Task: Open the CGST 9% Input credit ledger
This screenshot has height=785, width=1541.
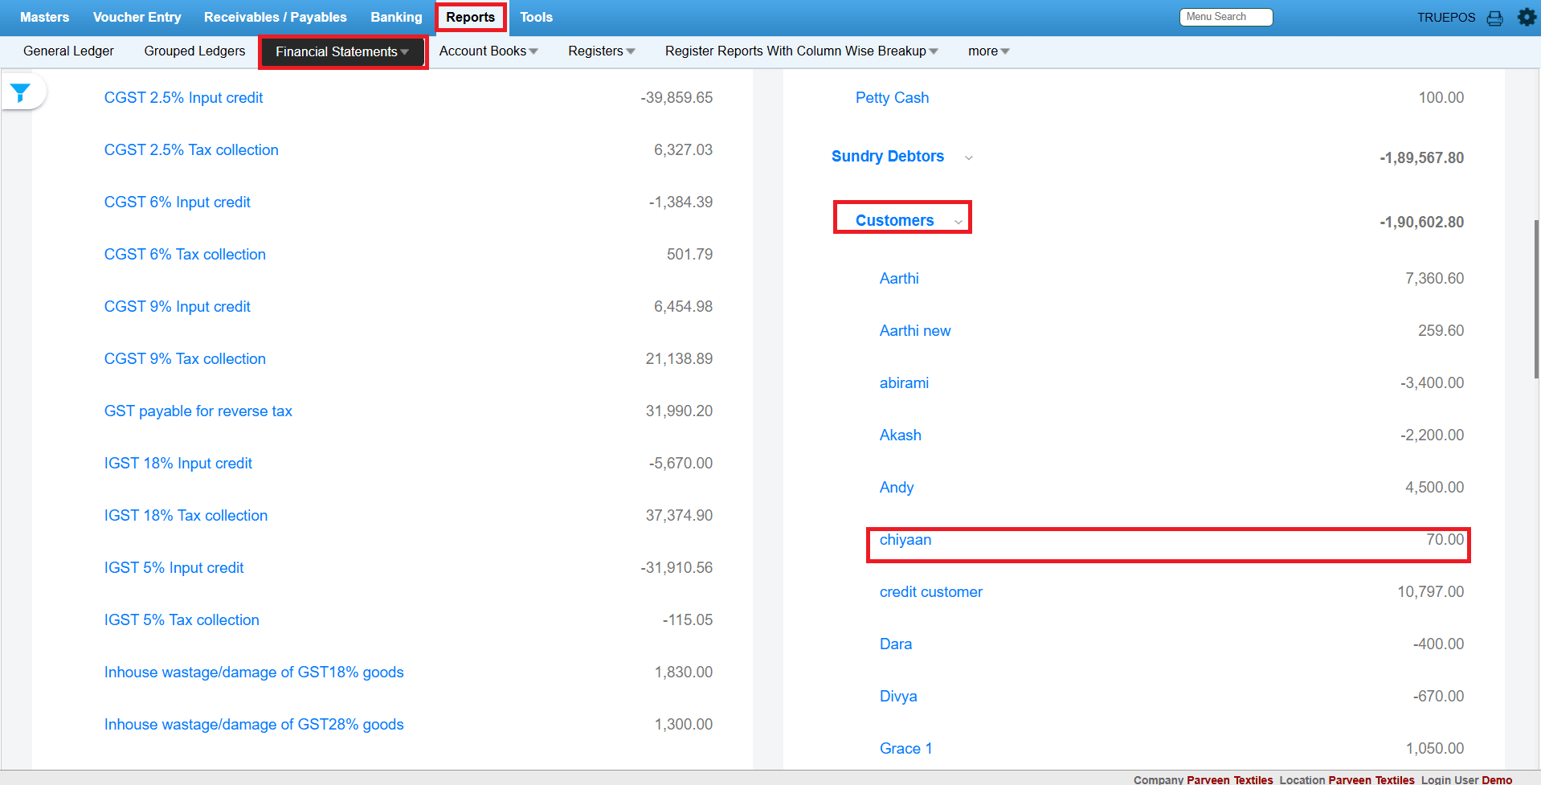Action: pos(178,307)
